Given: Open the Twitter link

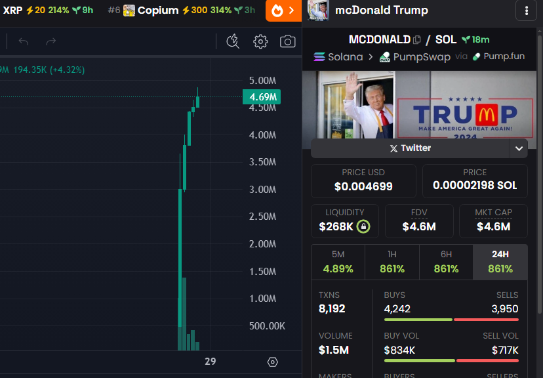Looking at the screenshot, I should tap(411, 148).
